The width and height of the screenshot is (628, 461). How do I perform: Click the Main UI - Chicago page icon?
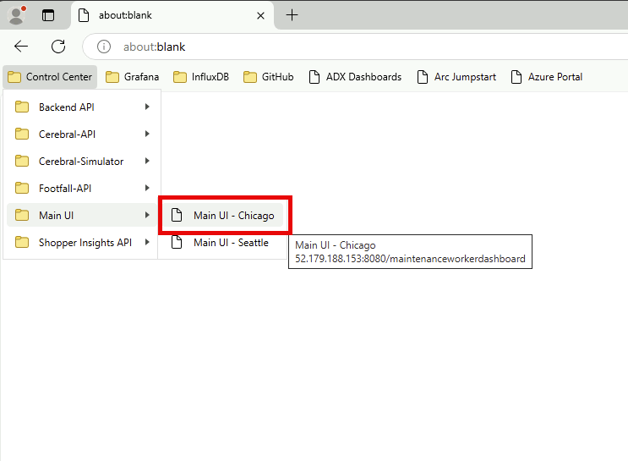point(177,215)
